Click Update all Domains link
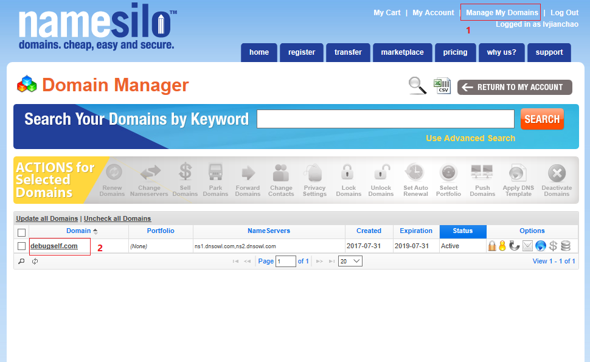590x362 pixels. click(47, 218)
